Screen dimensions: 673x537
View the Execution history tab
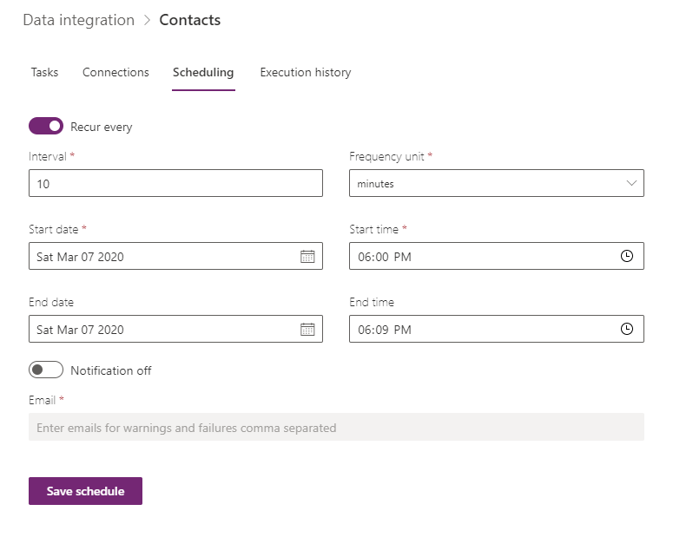pos(306,73)
